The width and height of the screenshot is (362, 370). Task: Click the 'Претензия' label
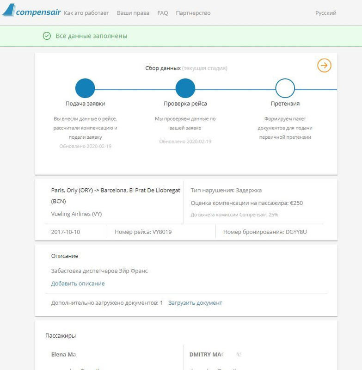(285, 104)
